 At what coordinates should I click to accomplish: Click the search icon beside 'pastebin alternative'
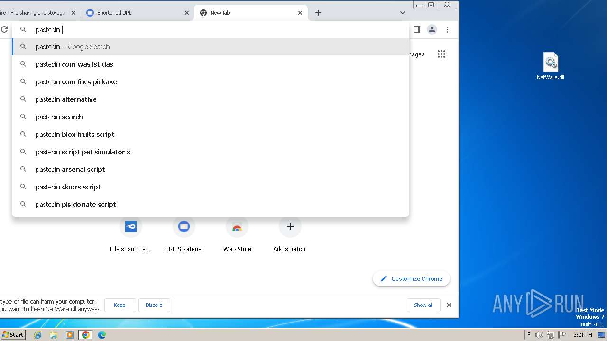coord(23,99)
